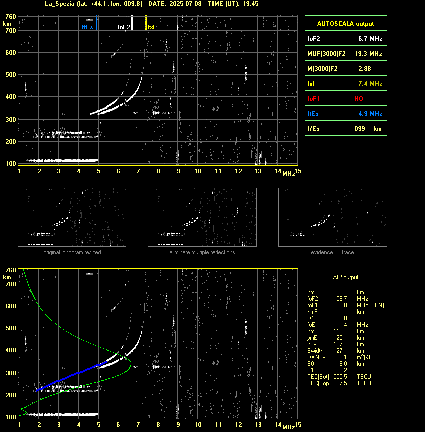Select h_vE '127 km' row

click(x=336, y=344)
